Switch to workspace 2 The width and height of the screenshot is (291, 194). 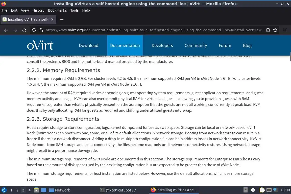17,190
